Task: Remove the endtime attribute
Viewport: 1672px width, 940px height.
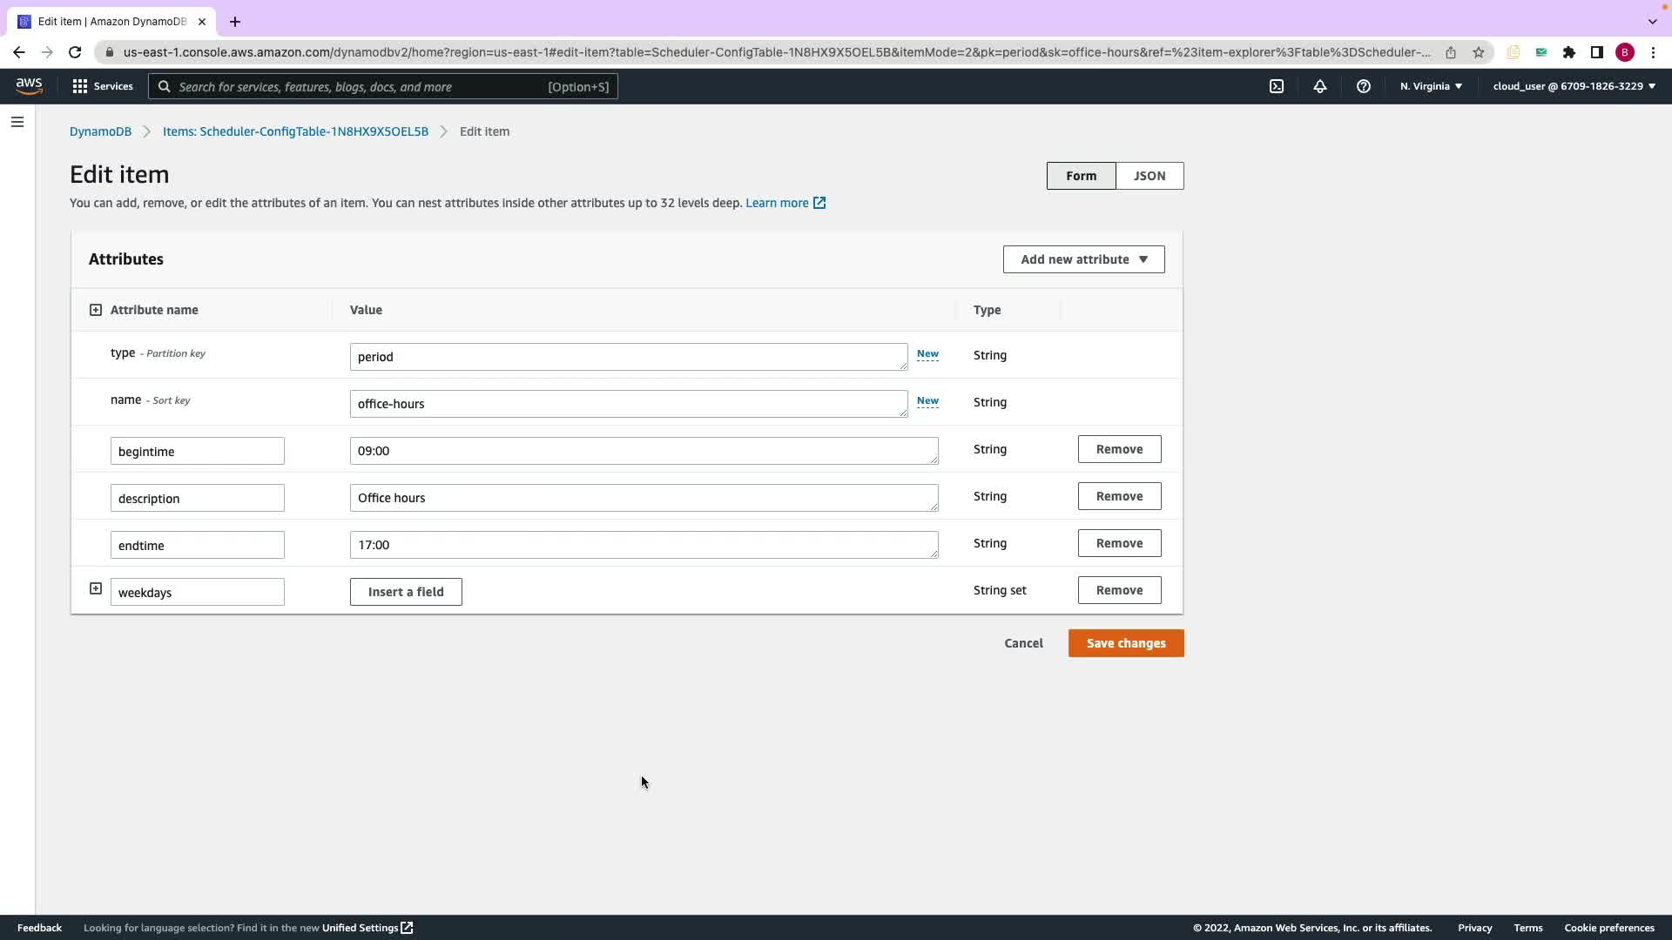Action: tap(1119, 543)
